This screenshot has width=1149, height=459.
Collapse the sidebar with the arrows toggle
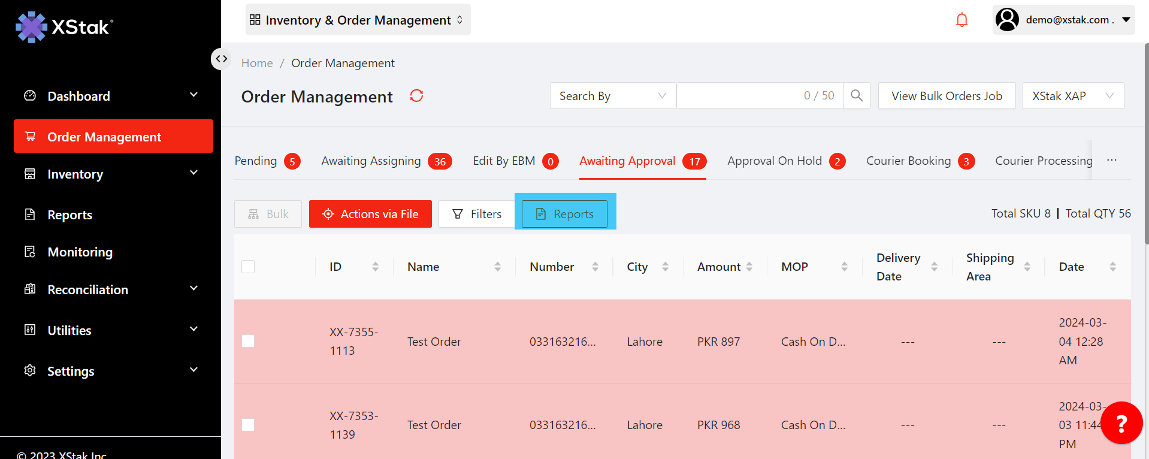(222, 59)
